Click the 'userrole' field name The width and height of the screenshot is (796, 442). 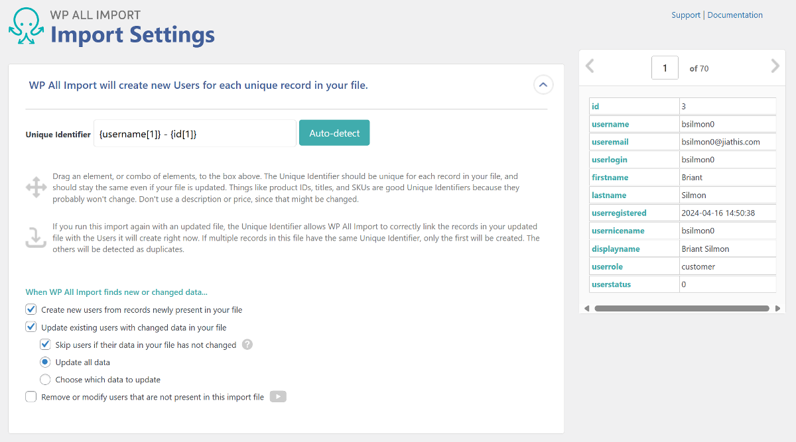click(x=607, y=266)
